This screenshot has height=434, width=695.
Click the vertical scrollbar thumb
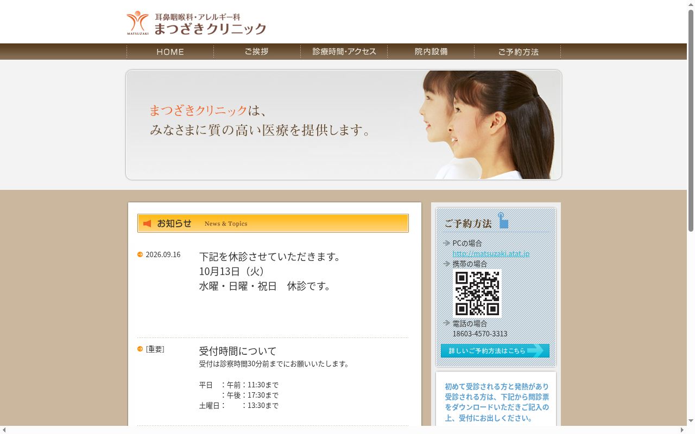point(691,120)
